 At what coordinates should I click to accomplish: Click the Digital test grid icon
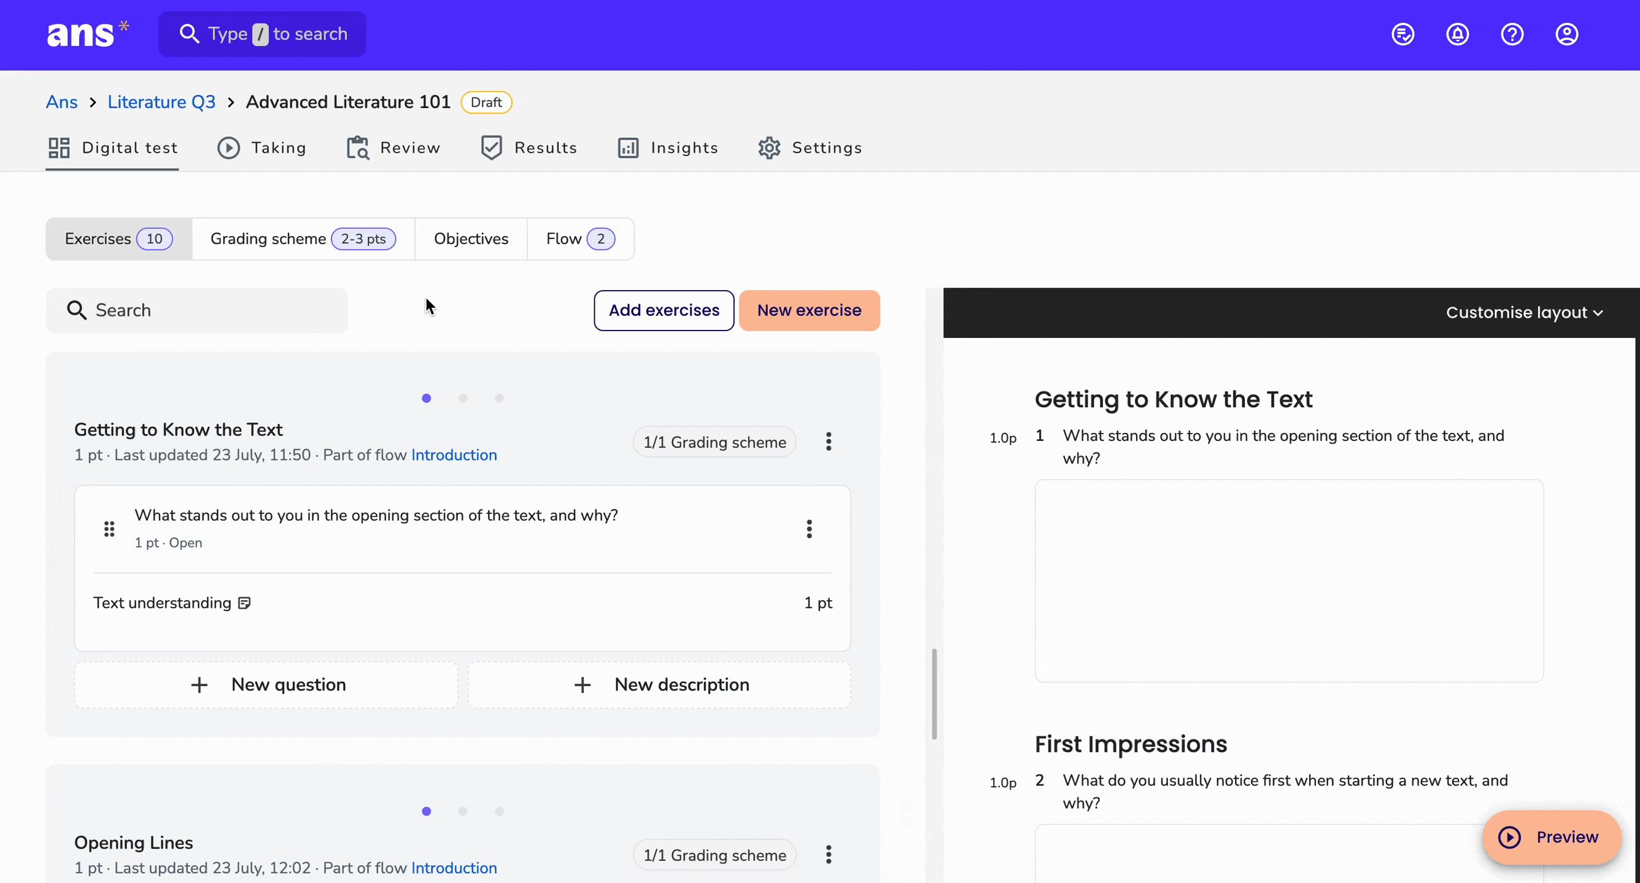coord(59,148)
